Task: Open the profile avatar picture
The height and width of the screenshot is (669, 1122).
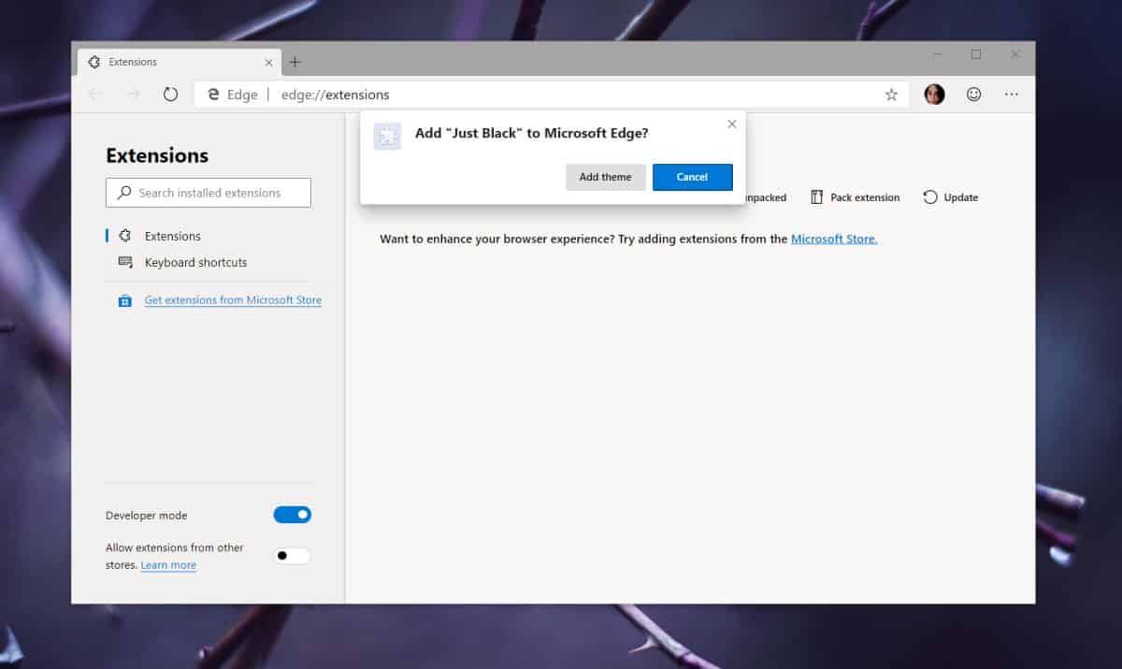Action: (x=933, y=95)
